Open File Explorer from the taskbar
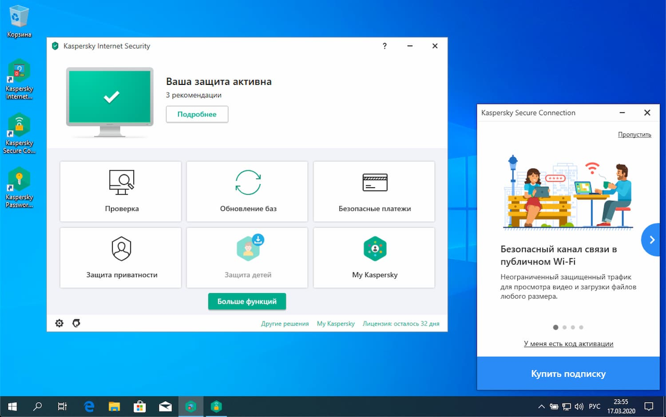The height and width of the screenshot is (417, 666). [x=114, y=406]
